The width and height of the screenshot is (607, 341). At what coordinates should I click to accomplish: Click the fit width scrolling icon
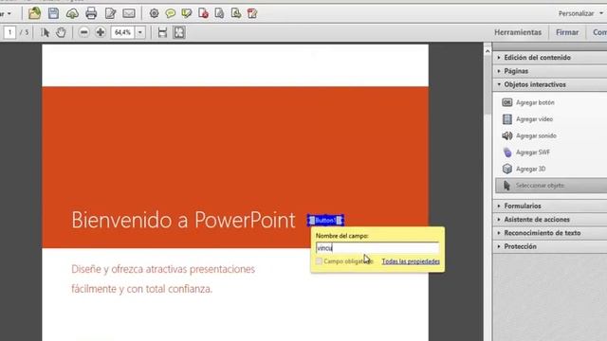(162, 32)
